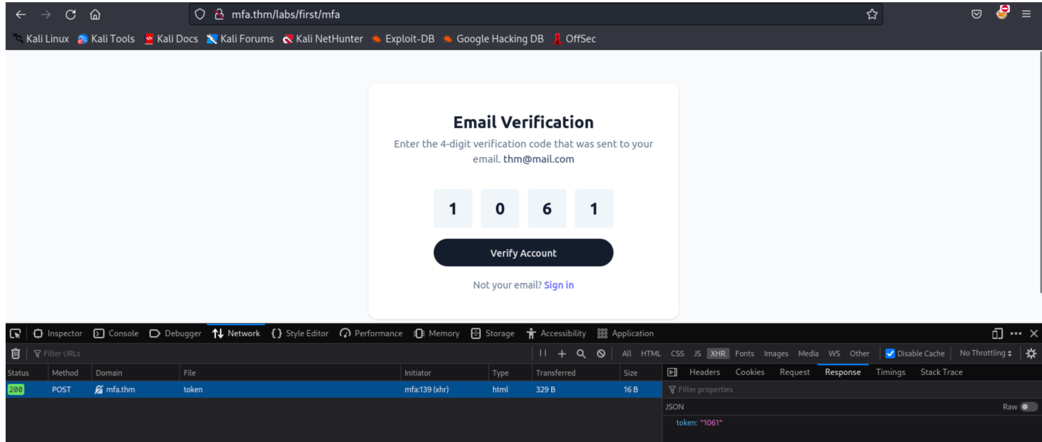Reload the current page
The height and width of the screenshot is (442, 1042).
[70, 15]
